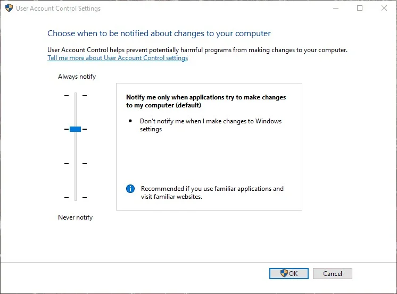Minimize the User Account Control Settings window
Image resolution: width=397 pixels, height=294 pixels.
[335, 9]
